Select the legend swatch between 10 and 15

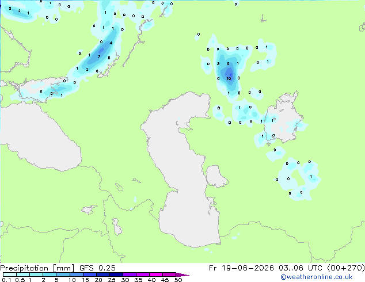[x=76, y=275]
